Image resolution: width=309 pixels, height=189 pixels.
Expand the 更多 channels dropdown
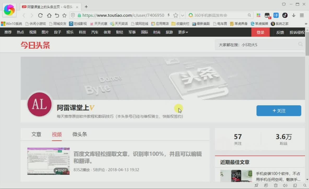(x=183, y=32)
